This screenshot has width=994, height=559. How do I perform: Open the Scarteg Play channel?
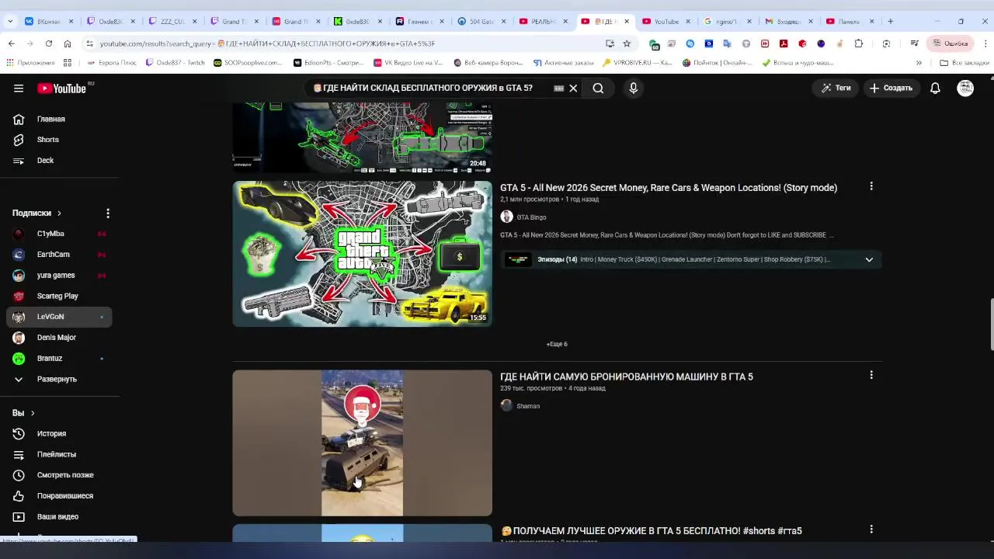point(59,296)
